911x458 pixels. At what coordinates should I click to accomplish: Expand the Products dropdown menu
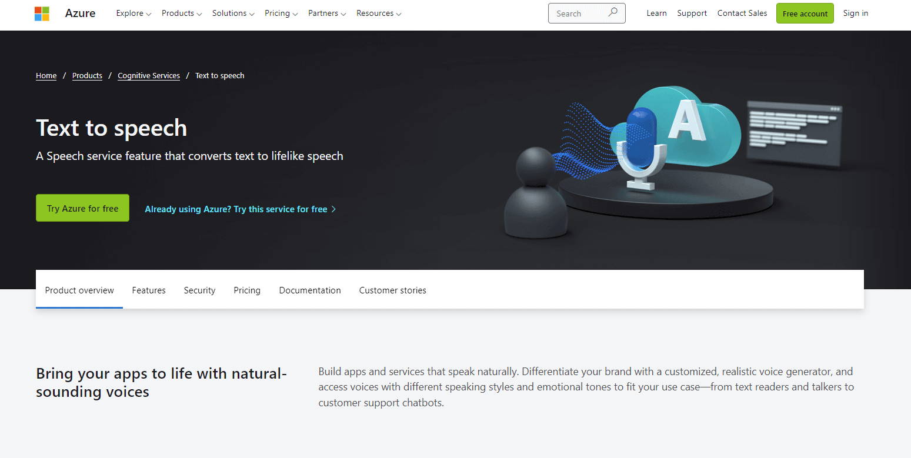pyautogui.click(x=182, y=14)
